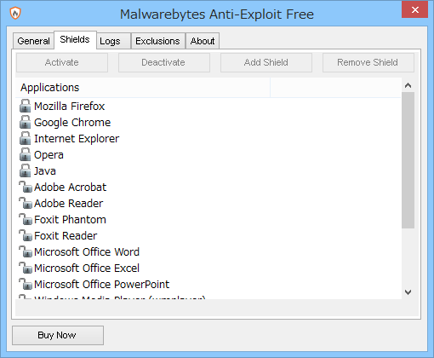Select the Internet Explorer row
The image size is (434, 358).
pos(208,138)
